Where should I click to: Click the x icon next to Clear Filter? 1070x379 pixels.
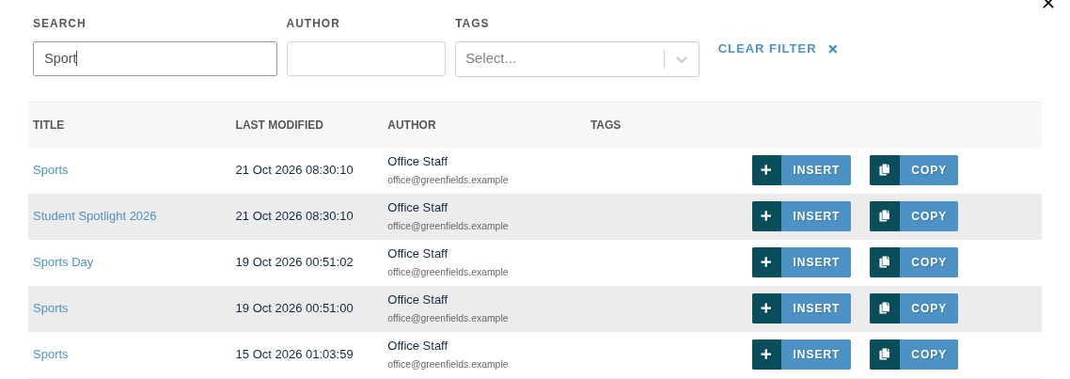[832, 49]
